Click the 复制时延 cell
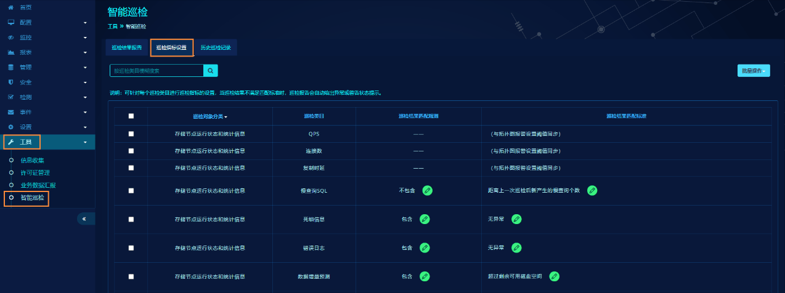The width and height of the screenshot is (785, 293). point(314,167)
